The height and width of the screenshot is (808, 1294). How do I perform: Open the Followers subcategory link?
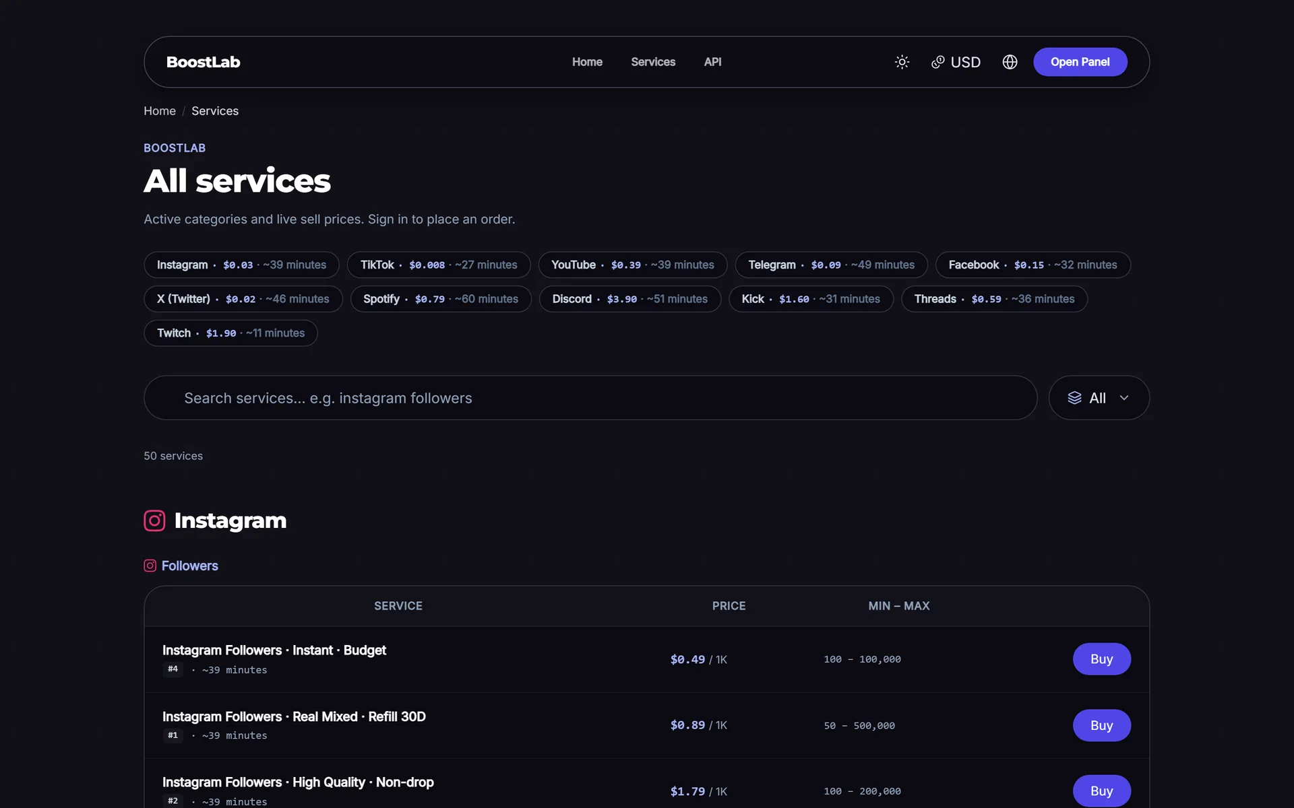[189, 566]
